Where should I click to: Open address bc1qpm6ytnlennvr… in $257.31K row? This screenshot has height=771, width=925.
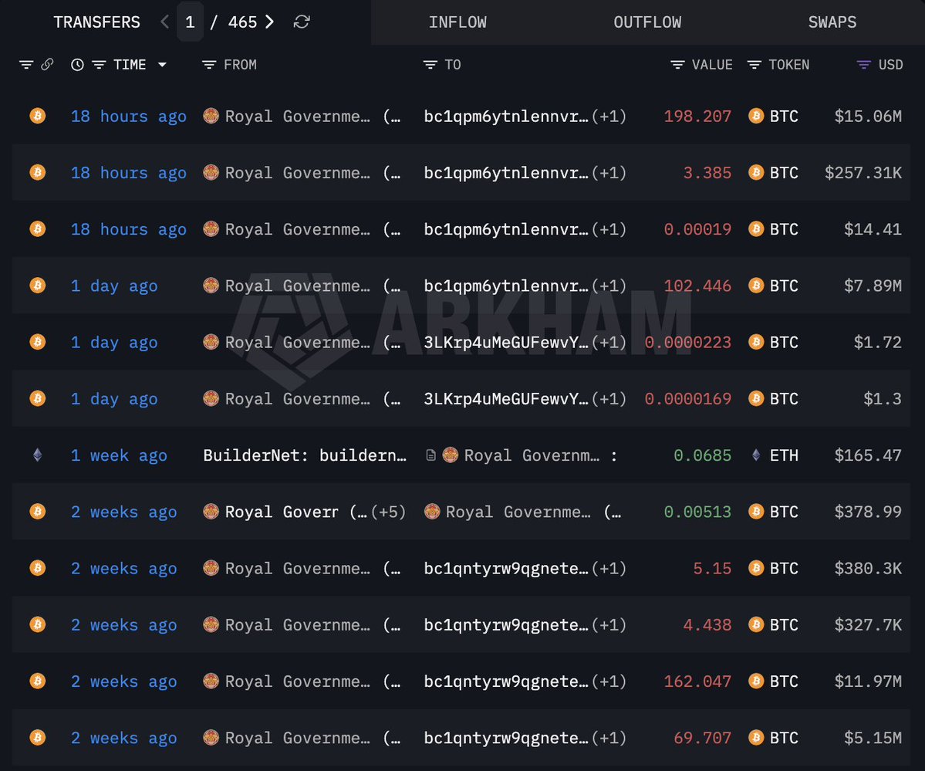[x=506, y=173]
